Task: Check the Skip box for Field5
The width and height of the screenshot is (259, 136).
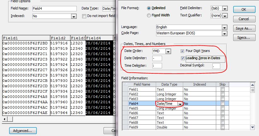Action: click(222, 108)
